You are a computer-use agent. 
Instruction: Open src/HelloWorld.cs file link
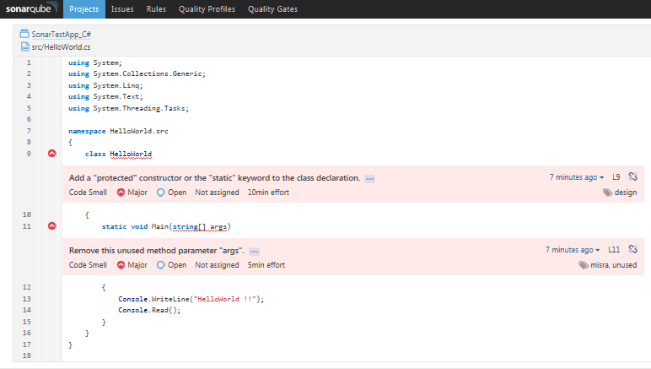(x=61, y=47)
